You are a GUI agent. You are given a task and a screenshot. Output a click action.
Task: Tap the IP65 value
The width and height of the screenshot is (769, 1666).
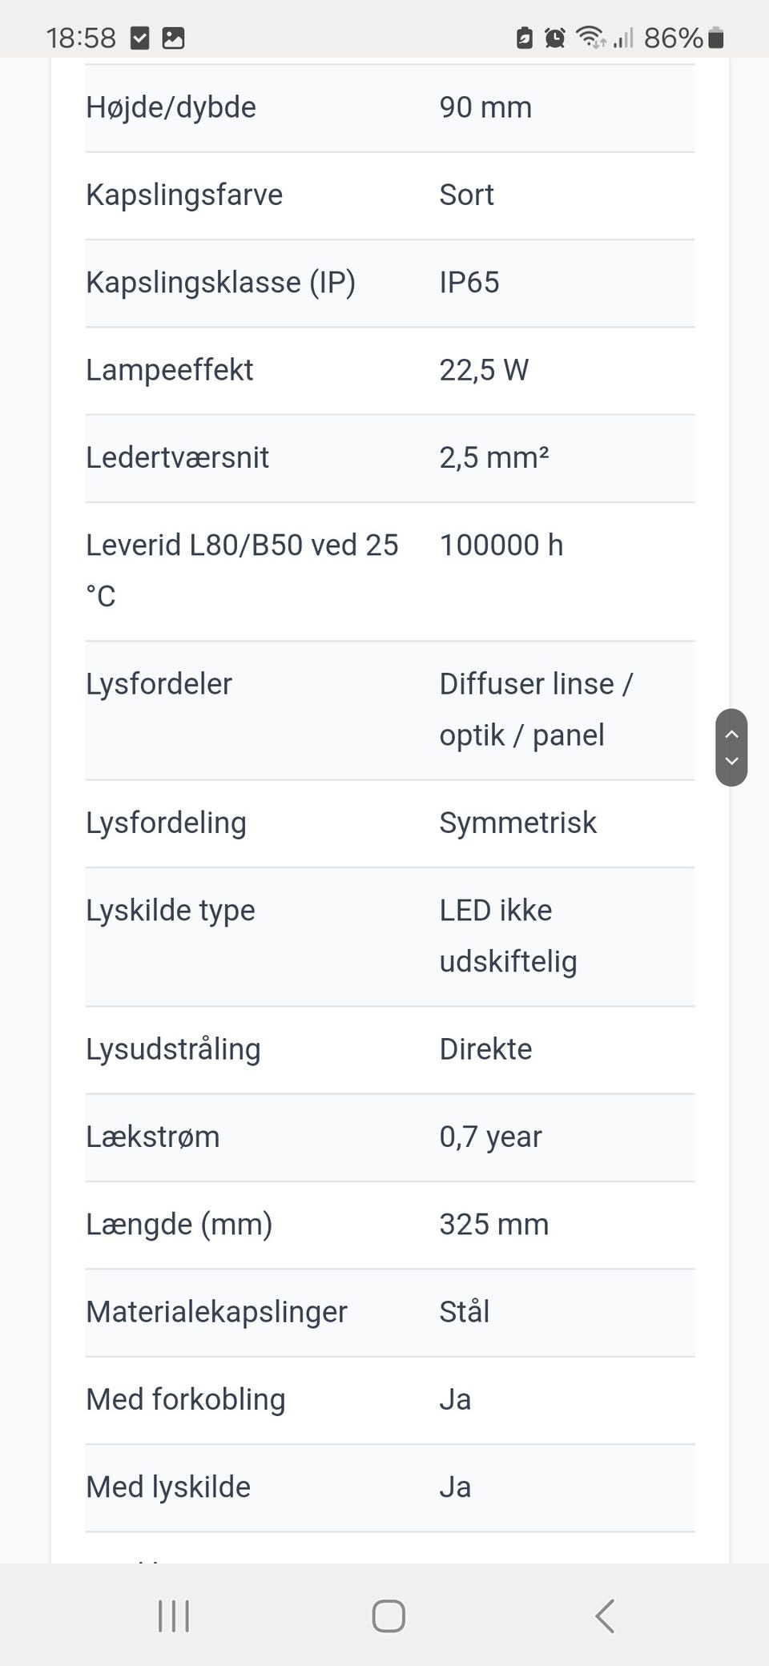(469, 283)
